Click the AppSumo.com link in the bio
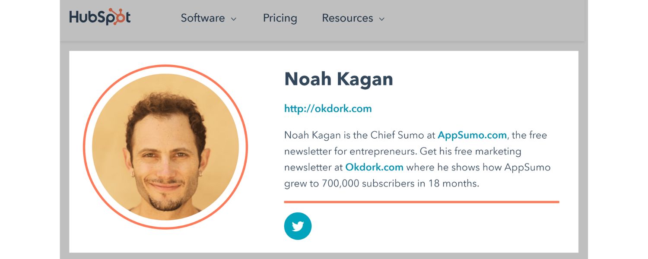This screenshot has height=259, width=648. point(472,135)
